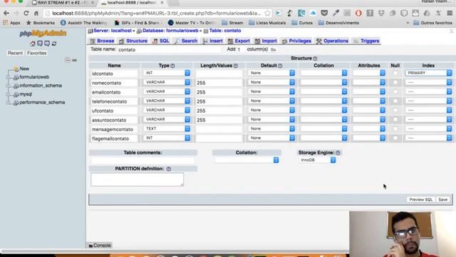Open Outros favoritos folder
Screen dimensions: 456x257
432,23
